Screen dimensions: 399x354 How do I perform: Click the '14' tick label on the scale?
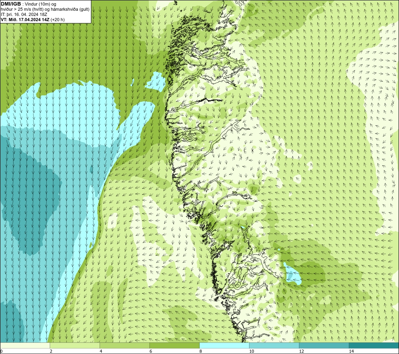[351, 351]
